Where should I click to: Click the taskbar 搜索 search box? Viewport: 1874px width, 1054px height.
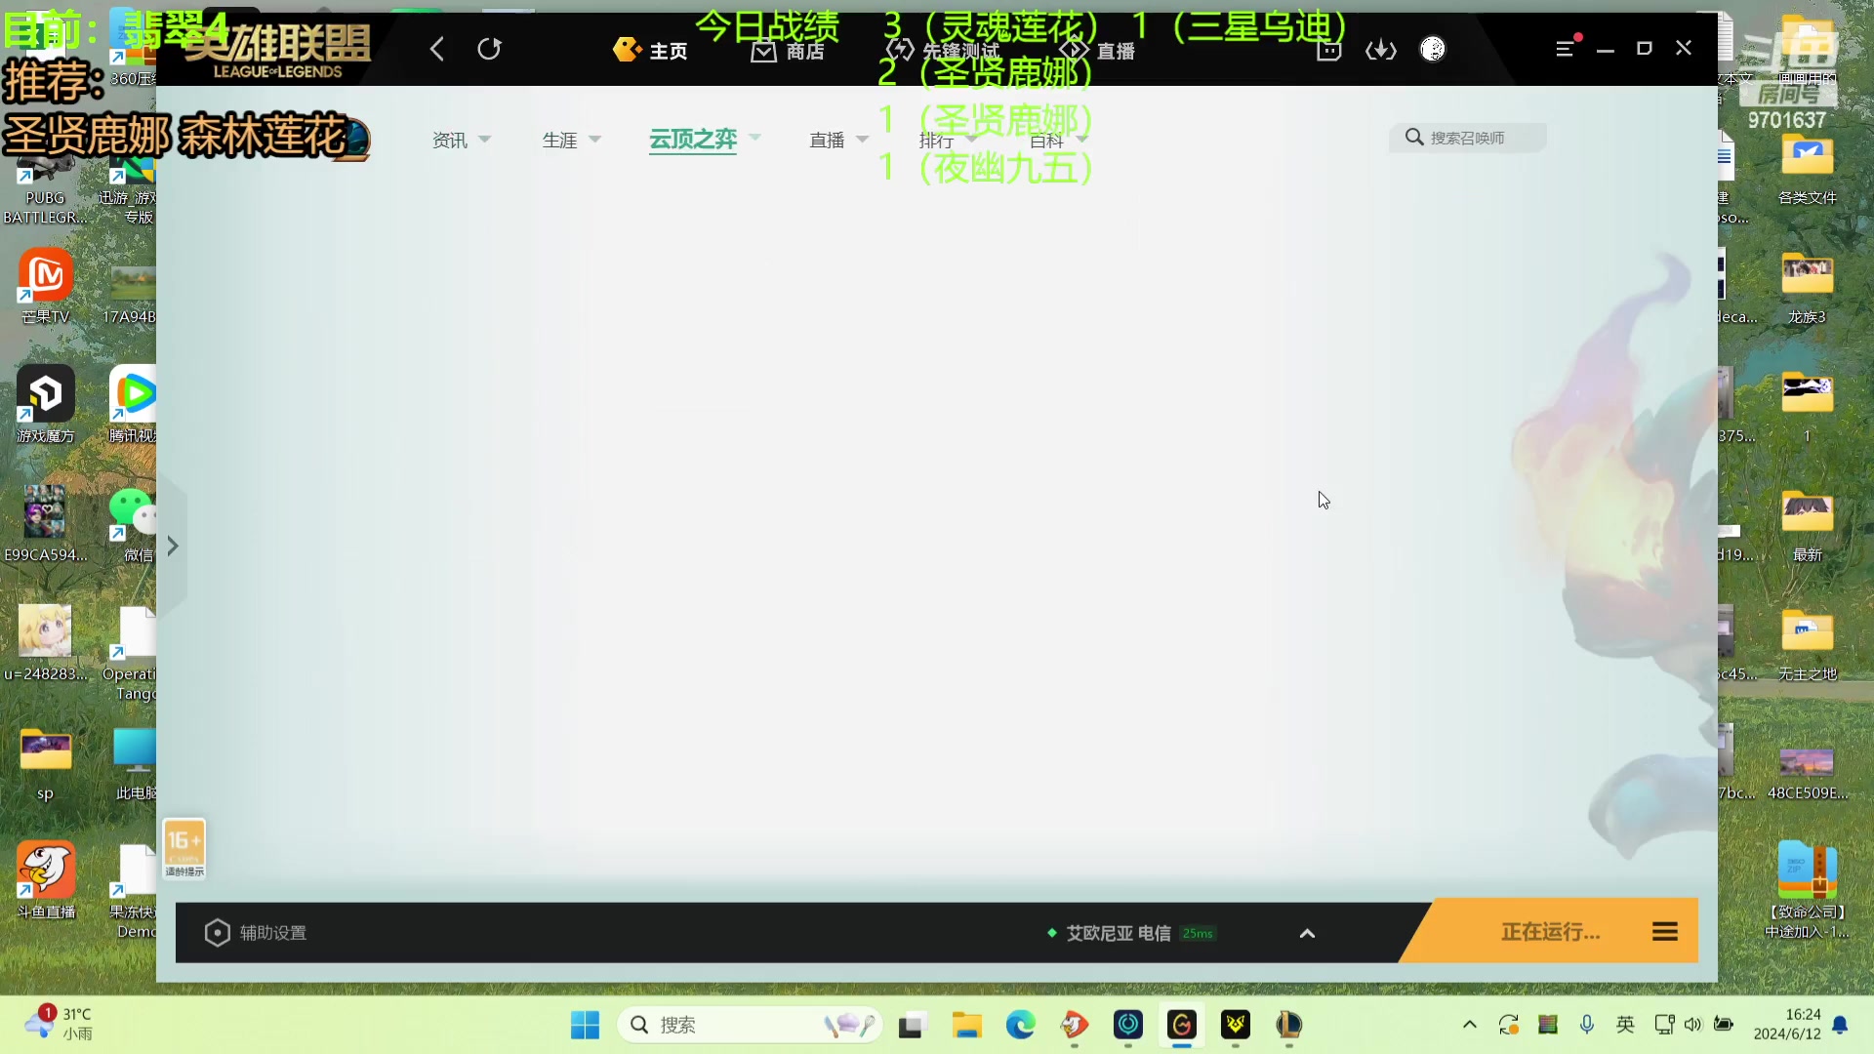(x=750, y=1025)
